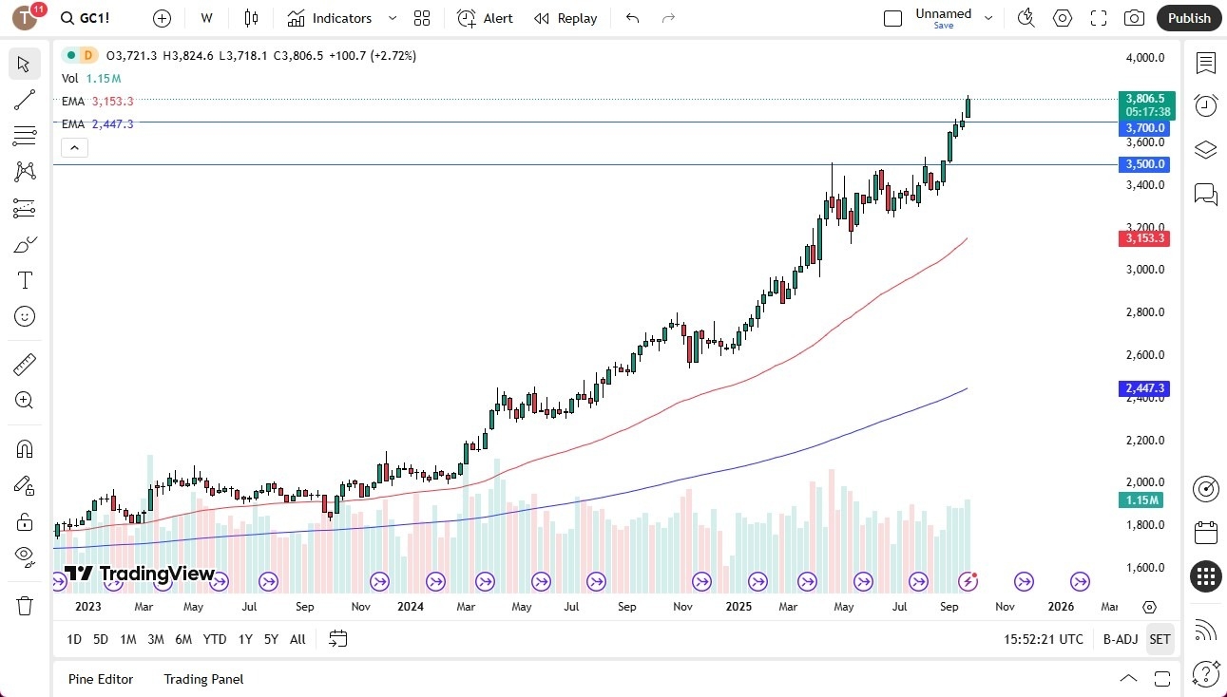The height and width of the screenshot is (697, 1227).
Task: Hide all drawings with the eye toggle
Action: point(24,556)
